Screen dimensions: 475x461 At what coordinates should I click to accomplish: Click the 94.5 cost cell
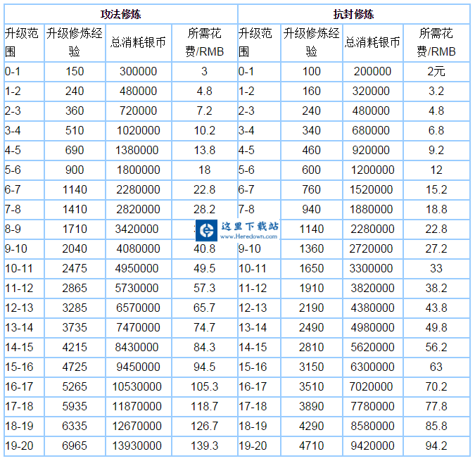(204, 367)
